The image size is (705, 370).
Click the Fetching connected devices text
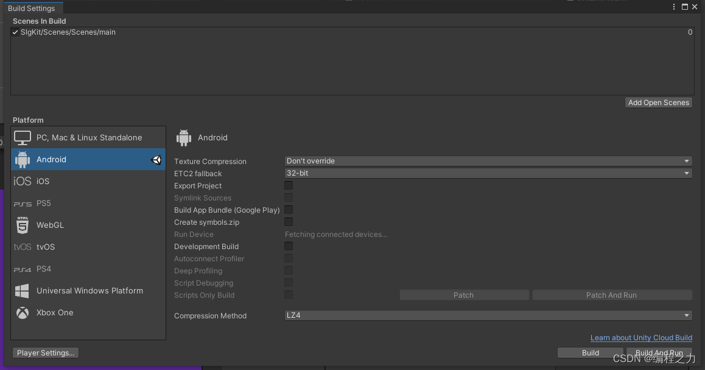(336, 235)
